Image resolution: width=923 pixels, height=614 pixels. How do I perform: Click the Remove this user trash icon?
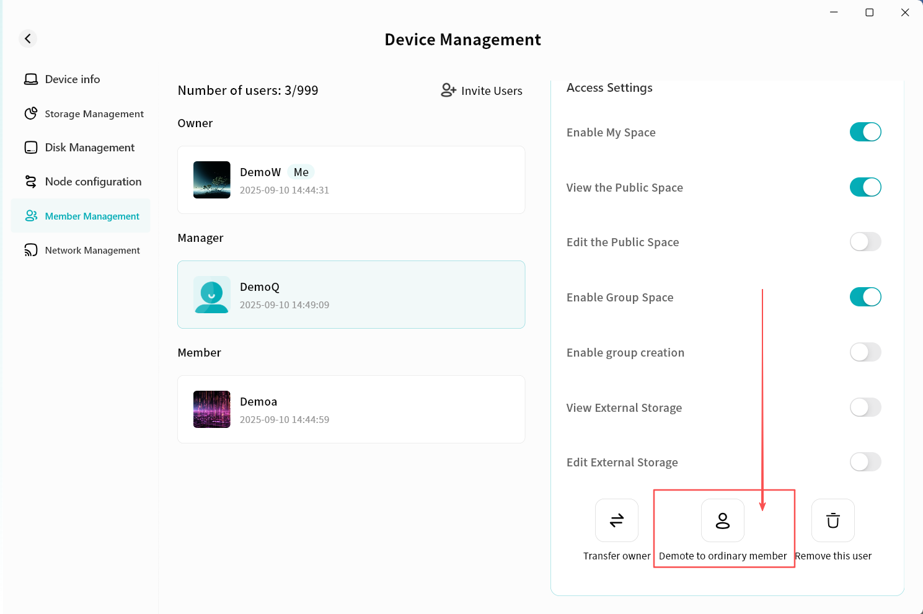point(832,520)
